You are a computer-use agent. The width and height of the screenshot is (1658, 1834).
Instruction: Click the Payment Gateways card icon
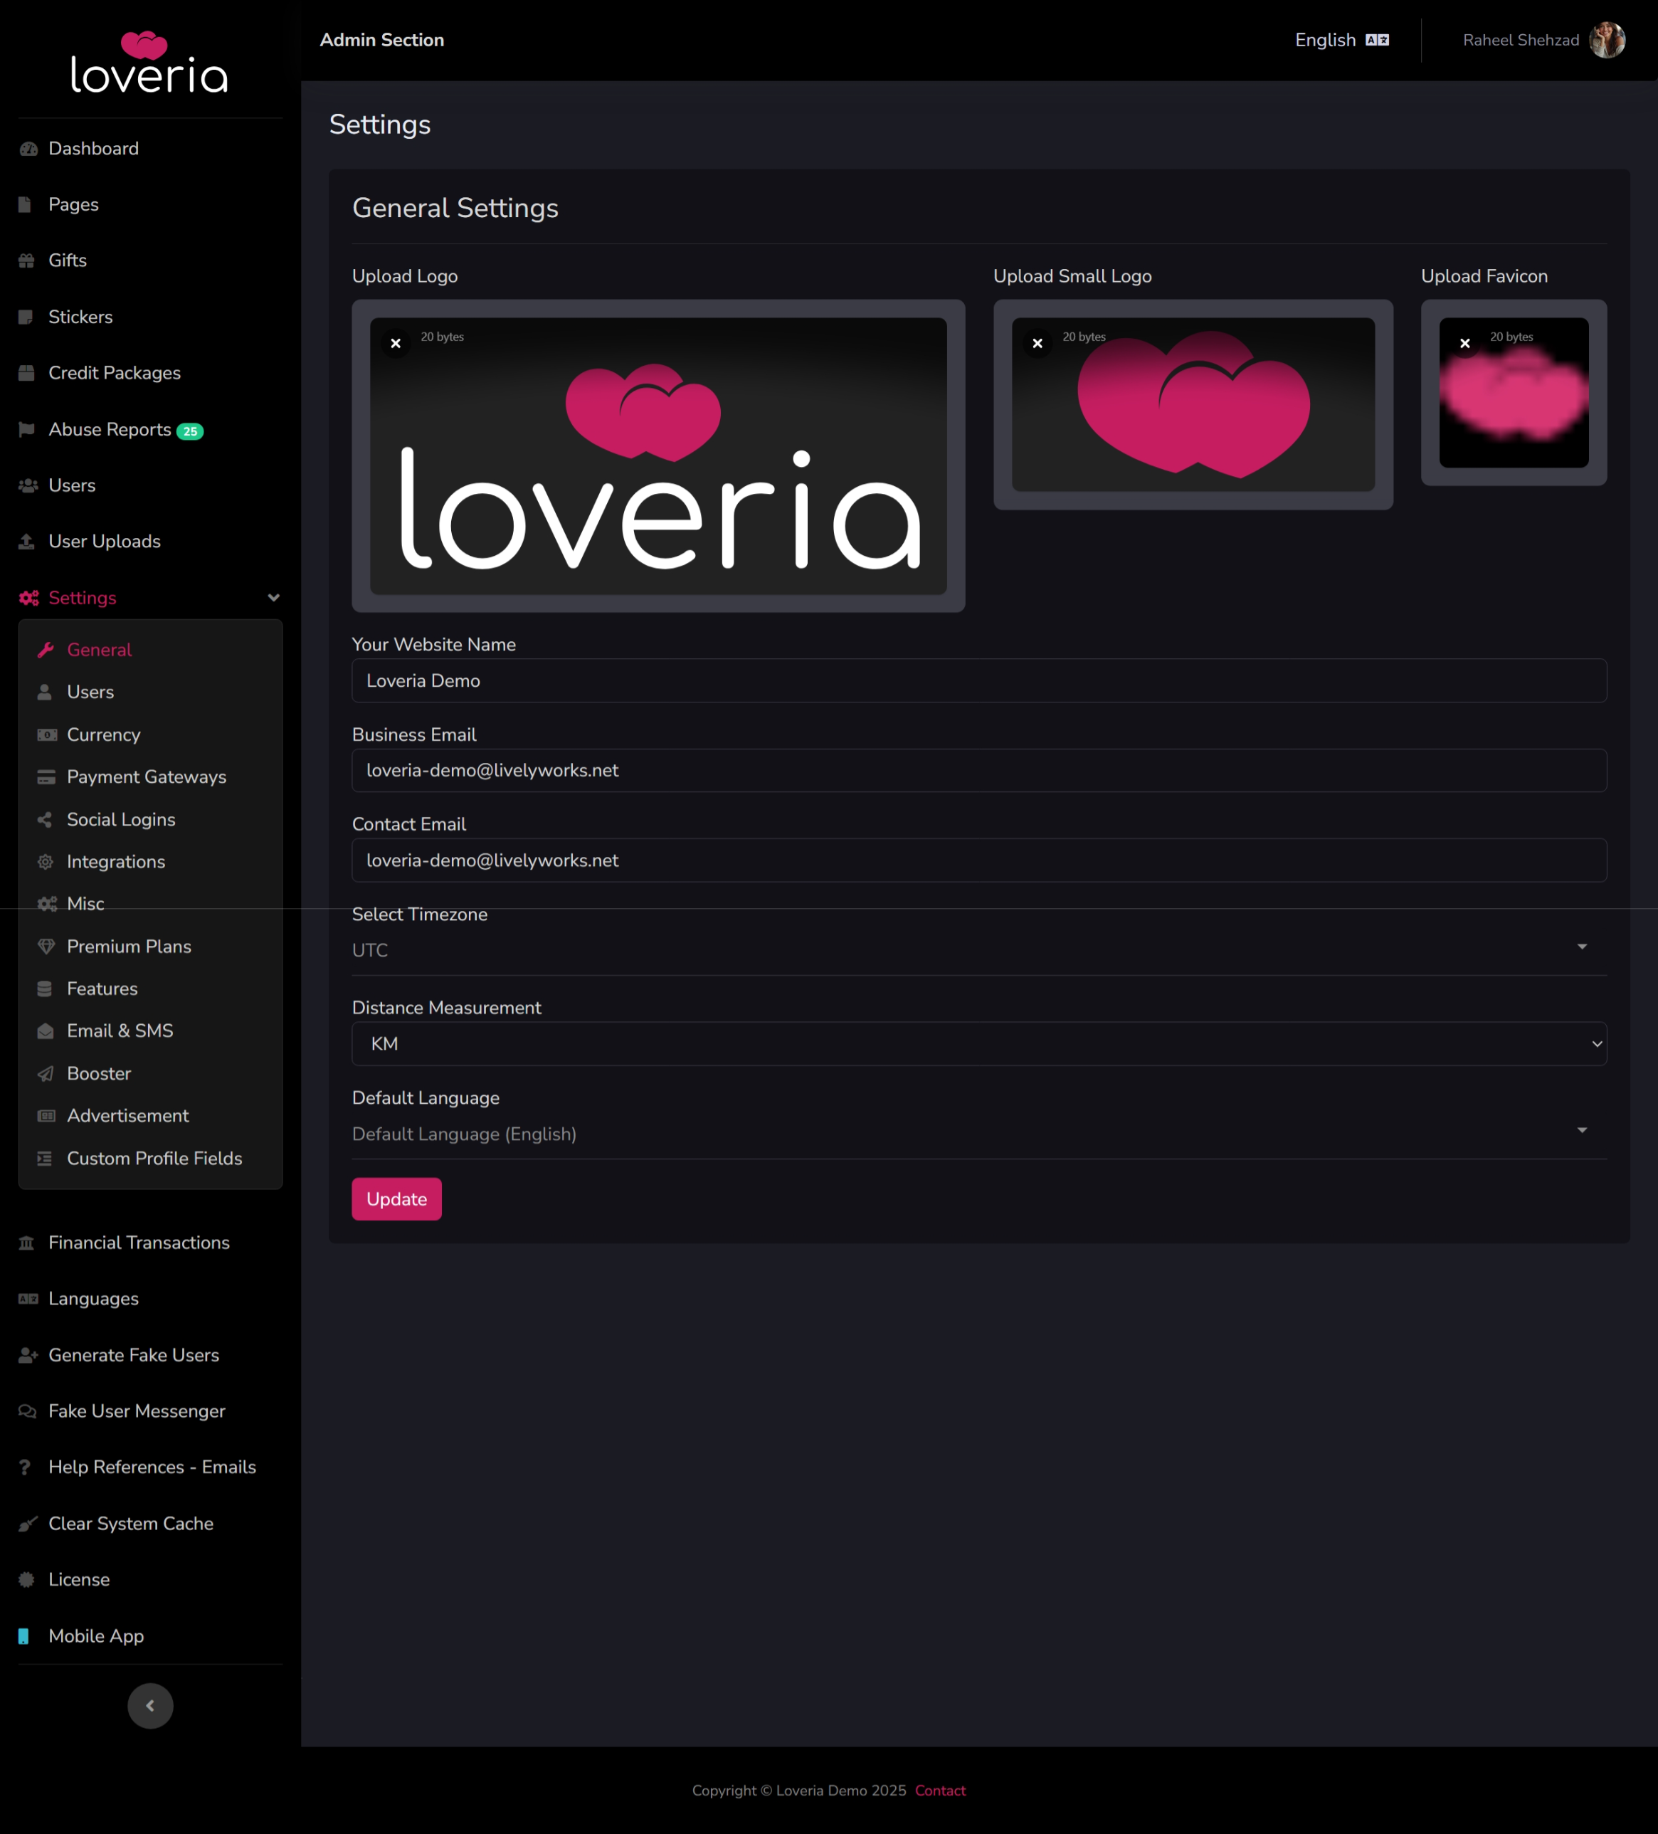tap(46, 777)
